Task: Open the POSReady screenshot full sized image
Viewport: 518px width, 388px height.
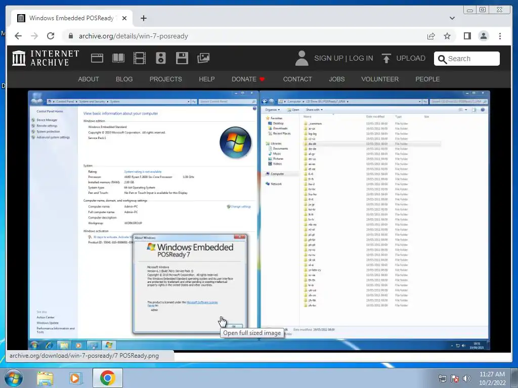Action: pyautogui.click(x=258, y=220)
